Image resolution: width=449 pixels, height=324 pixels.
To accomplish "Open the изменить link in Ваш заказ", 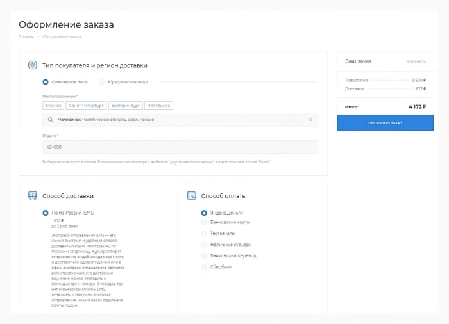I will pos(416,61).
